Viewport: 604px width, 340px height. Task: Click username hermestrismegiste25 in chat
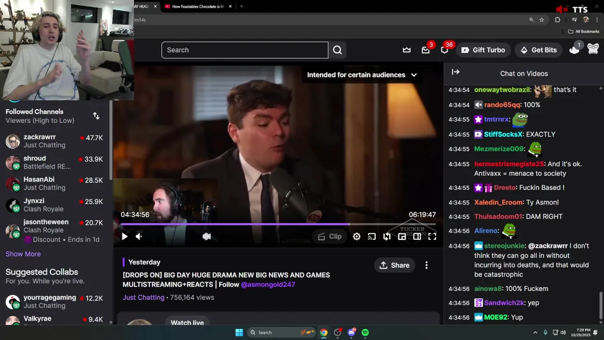tap(509, 164)
